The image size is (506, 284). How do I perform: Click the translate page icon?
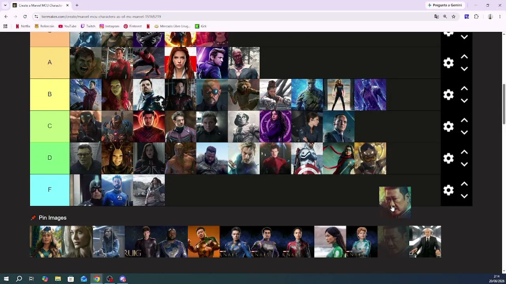click(436, 17)
